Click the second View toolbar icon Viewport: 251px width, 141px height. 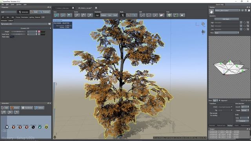[63, 15]
